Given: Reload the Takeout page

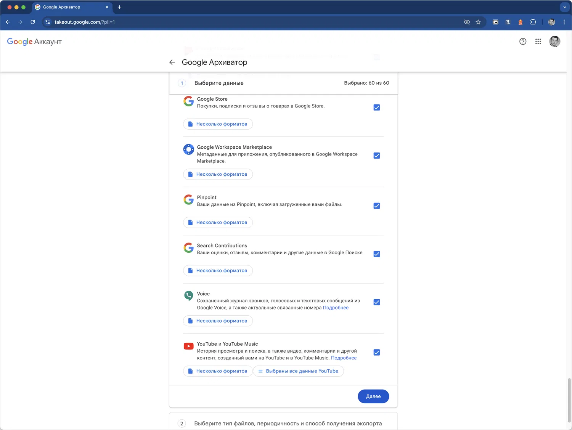Looking at the screenshot, I should click(33, 22).
